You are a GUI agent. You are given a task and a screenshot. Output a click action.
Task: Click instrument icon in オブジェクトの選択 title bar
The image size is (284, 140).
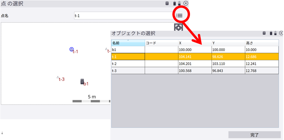tap(264, 33)
